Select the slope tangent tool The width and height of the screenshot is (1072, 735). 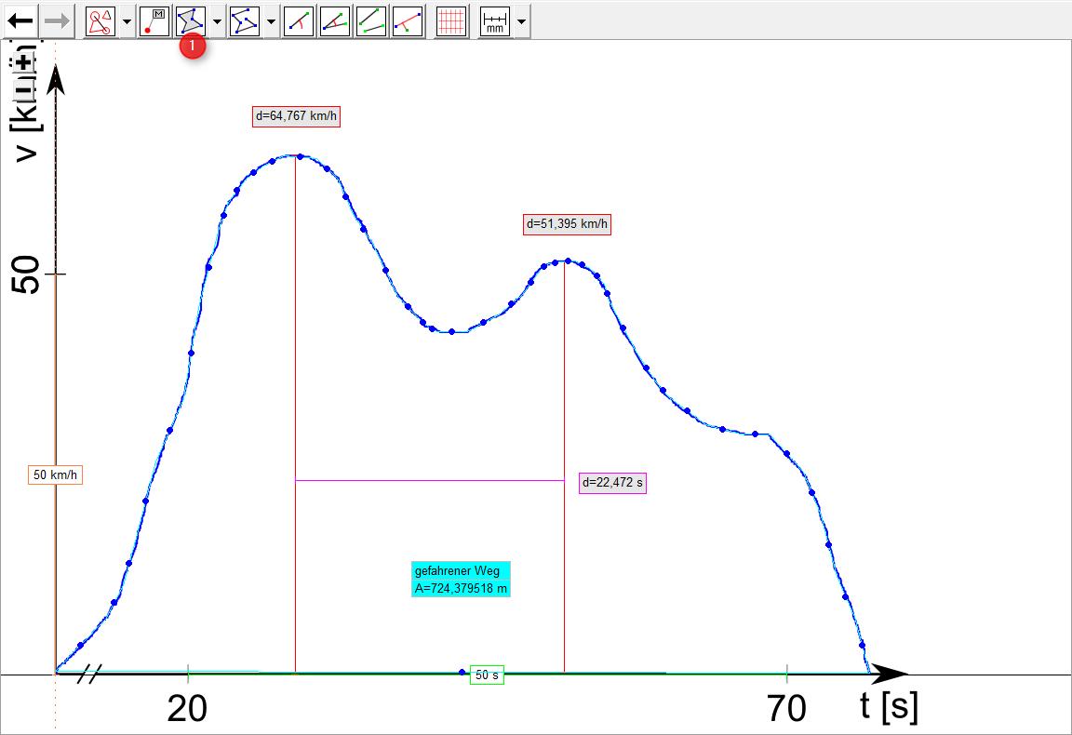(299, 20)
